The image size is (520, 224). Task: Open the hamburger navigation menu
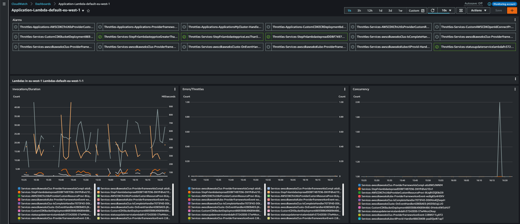(4, 4)
